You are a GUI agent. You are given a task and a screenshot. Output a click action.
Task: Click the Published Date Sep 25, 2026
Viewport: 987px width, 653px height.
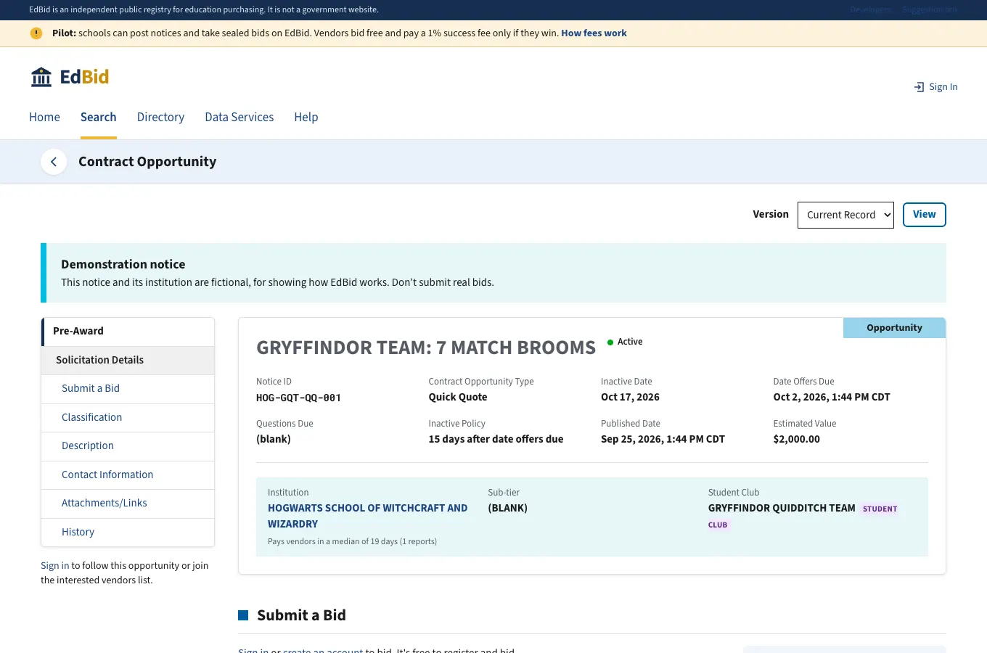pos(663,440)
